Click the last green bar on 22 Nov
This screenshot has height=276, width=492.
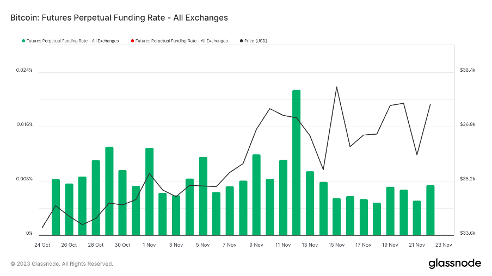pyautogui.click(x=430, y=210)
